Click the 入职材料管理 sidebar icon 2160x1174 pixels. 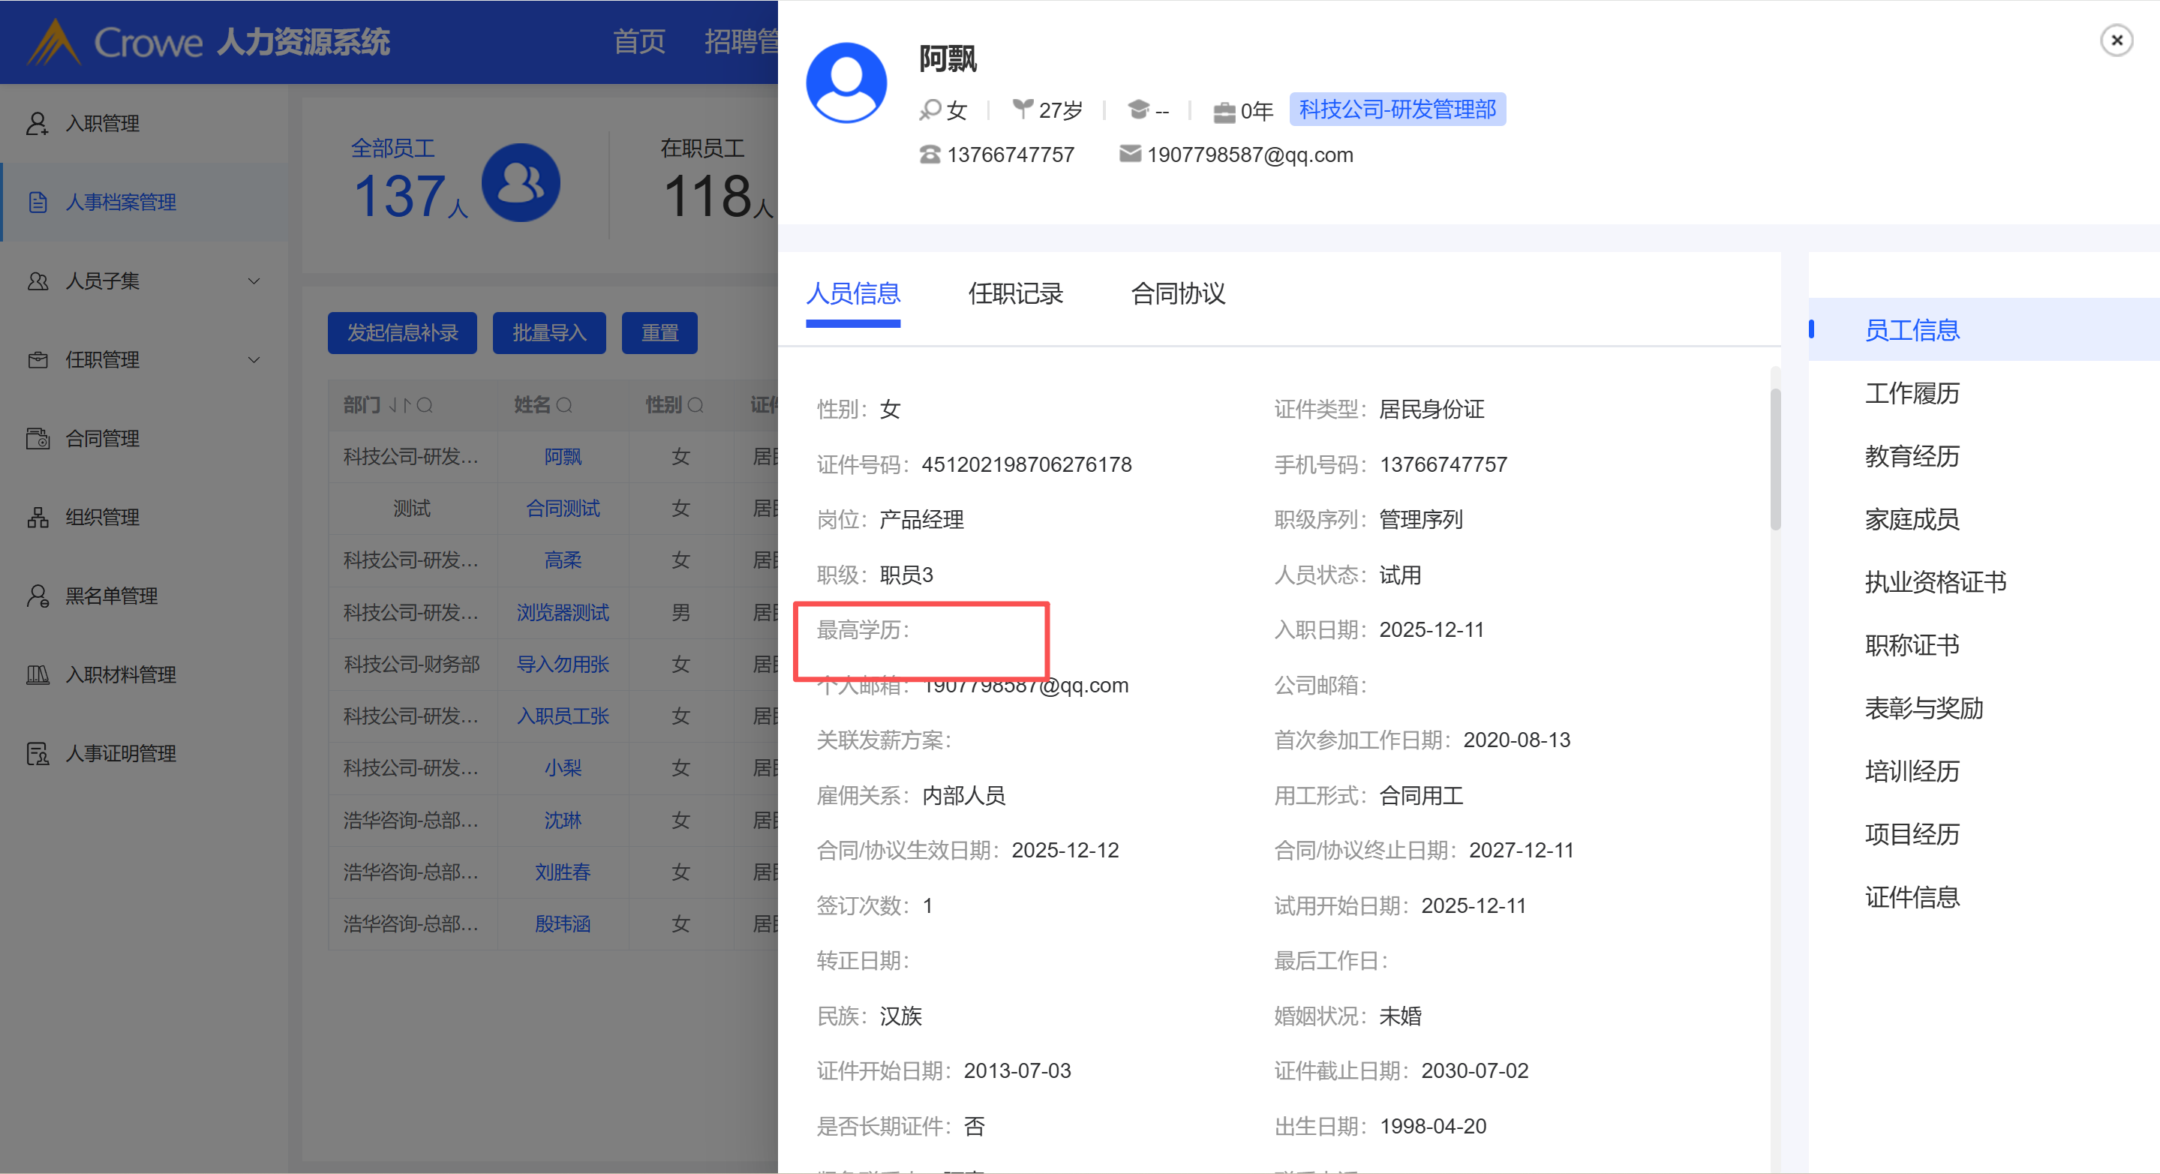click(37, 675)
